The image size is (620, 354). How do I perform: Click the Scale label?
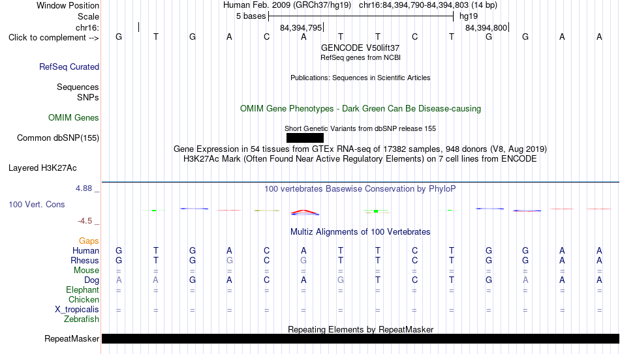click(x=88, y=16)
